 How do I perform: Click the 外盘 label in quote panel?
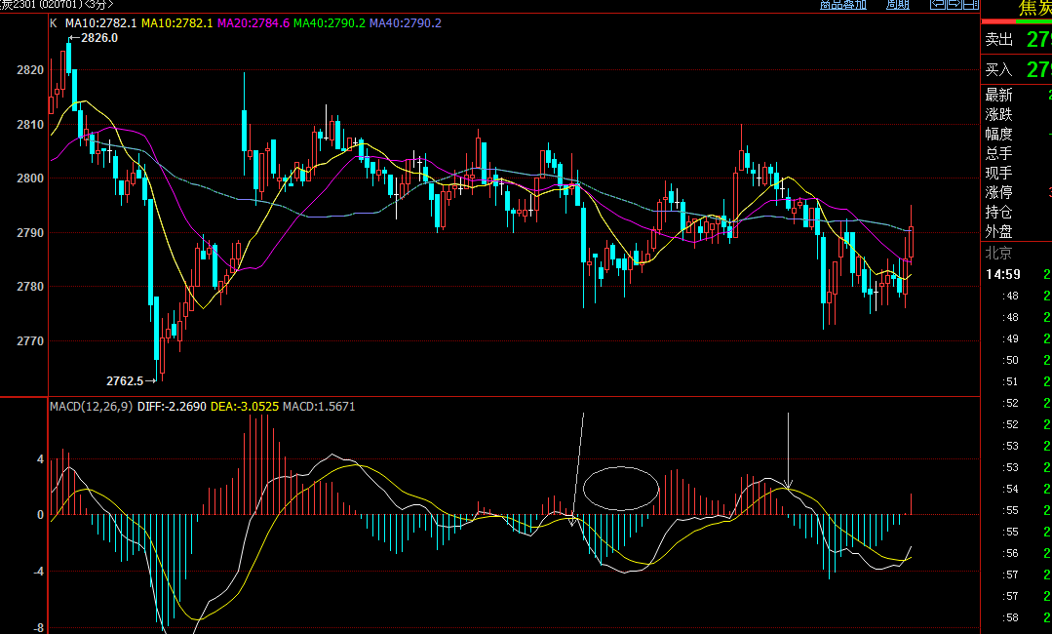[999, 231]
